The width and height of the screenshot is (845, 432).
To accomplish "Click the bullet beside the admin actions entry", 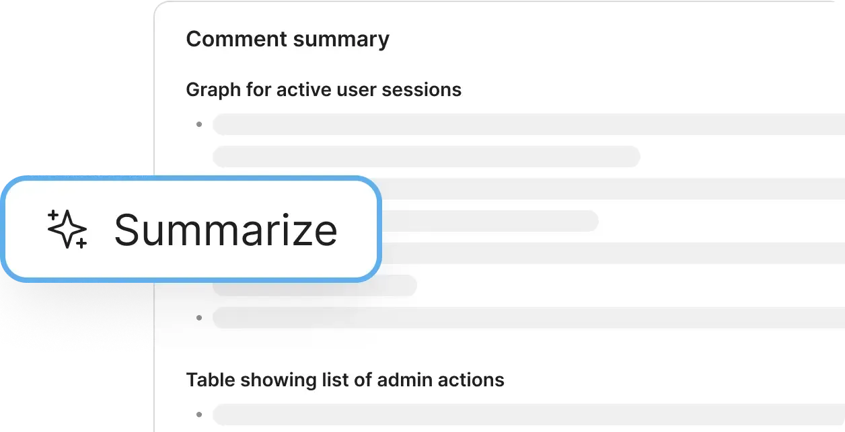I will [x=199, y=415].
